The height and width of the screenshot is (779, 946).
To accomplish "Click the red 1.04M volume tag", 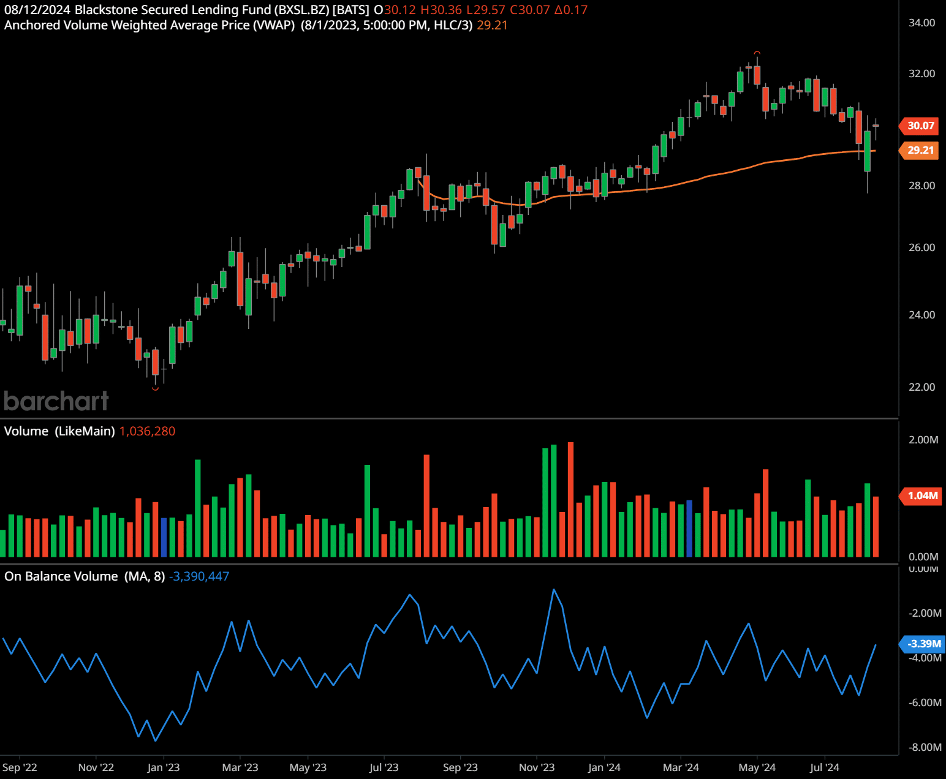I will [920, 495].
